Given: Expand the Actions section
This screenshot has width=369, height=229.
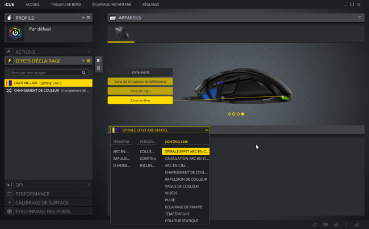Looking at the screenshot, I should [x=48, y=52].
